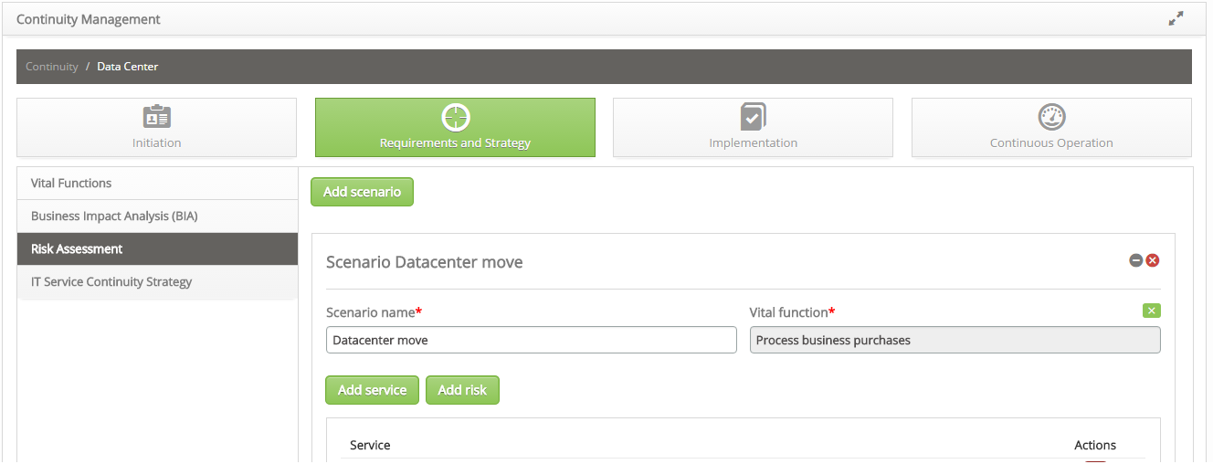Go to Continuity in the breadcrumb
Screen dimensions: 1213x464
52,67
